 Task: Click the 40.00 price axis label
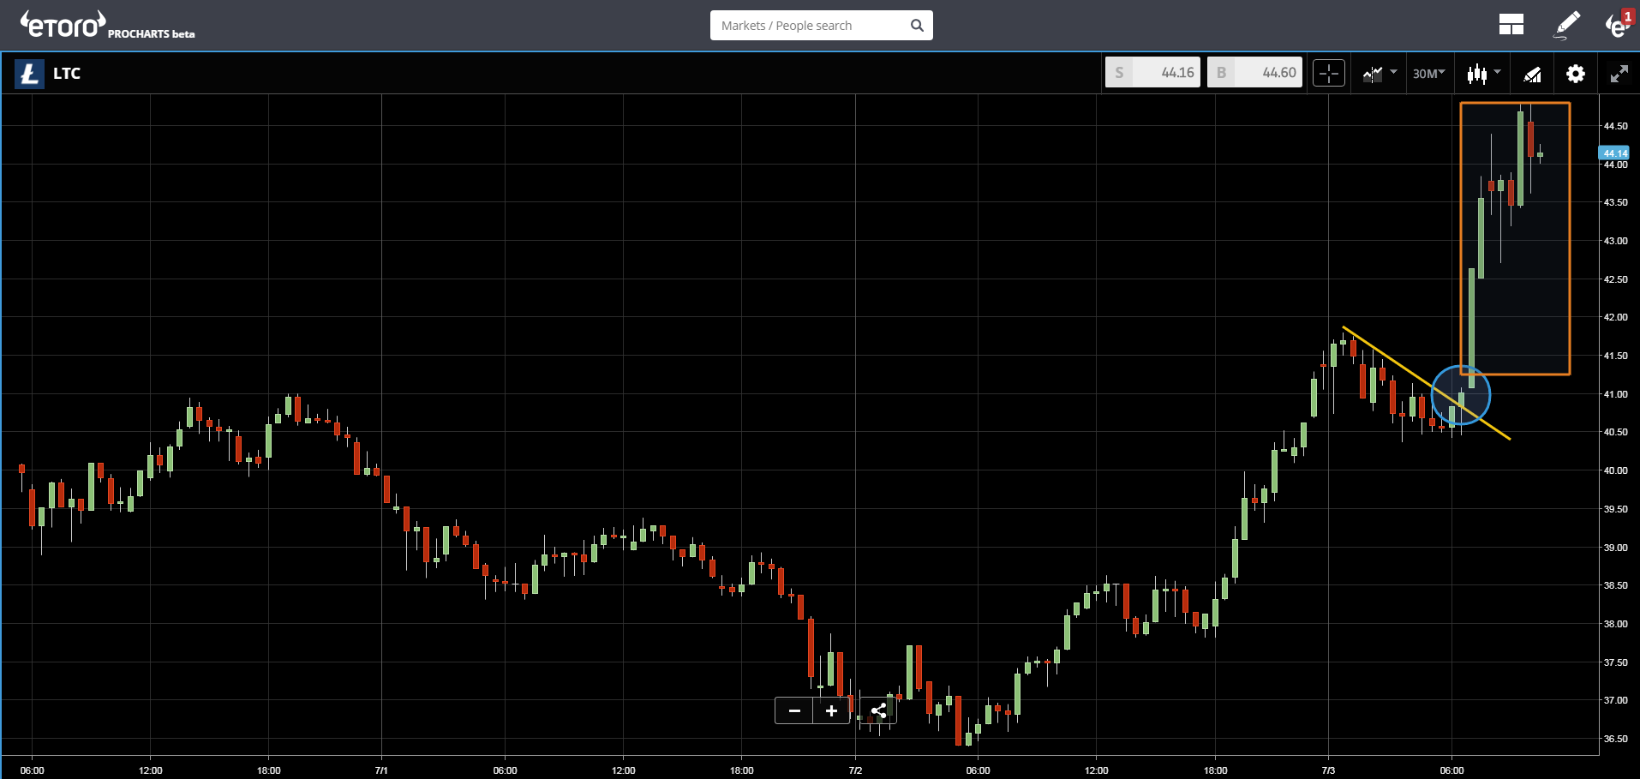tap(1615, 470)
